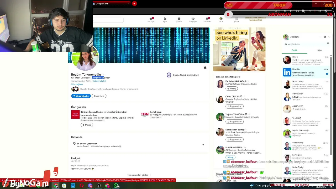336x189 pixels.
Task: Expand En önemli yetenekler with the arrow
Action: tap(203, 145)
